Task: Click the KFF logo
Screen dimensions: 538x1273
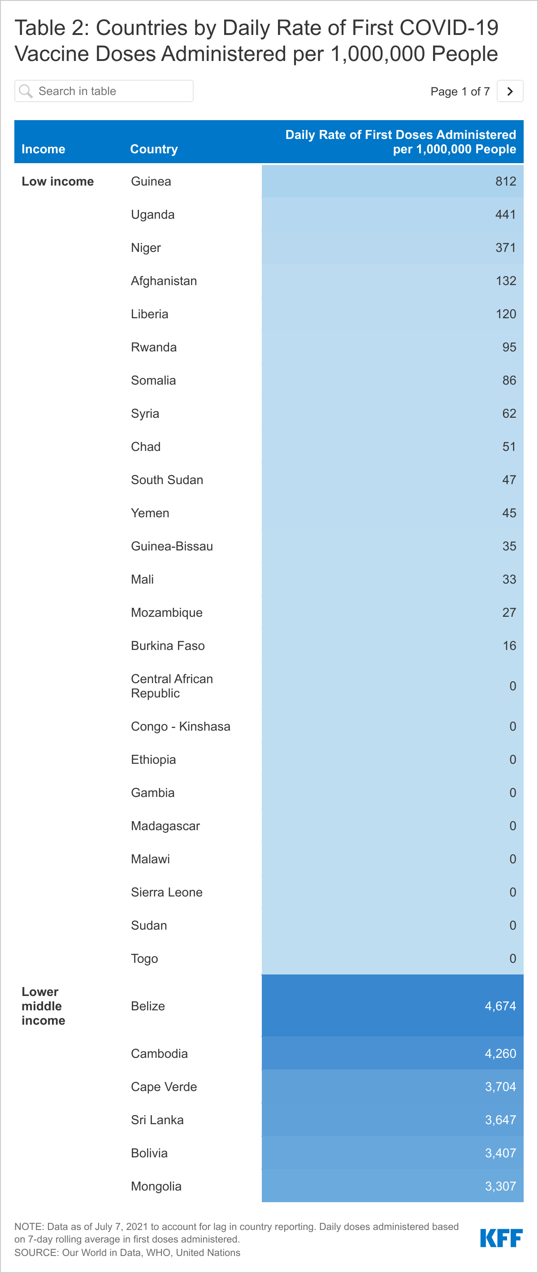Action: coord(501,1238)
